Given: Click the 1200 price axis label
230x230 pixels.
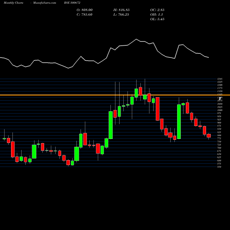Looking at the screenshot, I should pos(220,85).
